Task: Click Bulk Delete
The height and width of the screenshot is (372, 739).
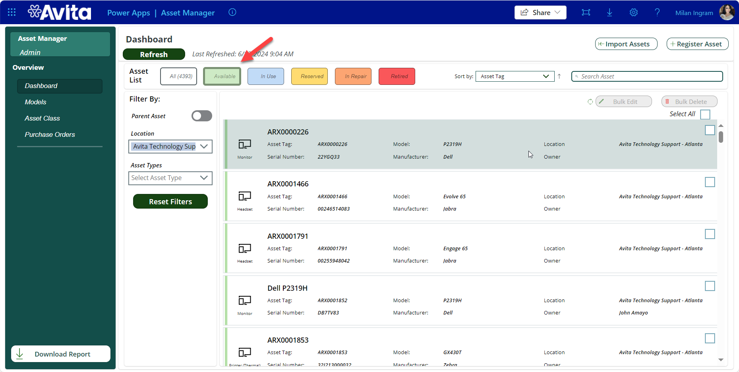Action: pos(689,102)
